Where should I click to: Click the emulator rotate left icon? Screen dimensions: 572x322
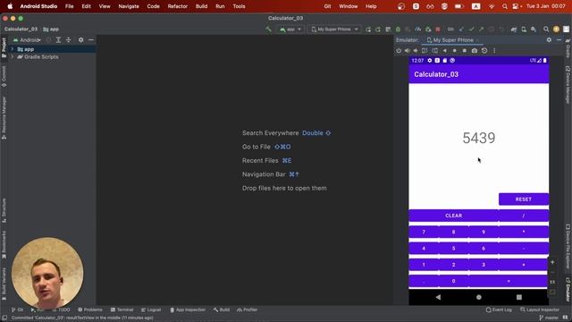pyautogui.click(x=425, y=51)
